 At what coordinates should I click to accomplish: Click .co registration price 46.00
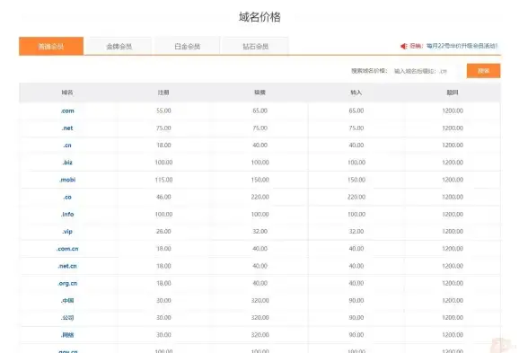pyautogui.click(x=163, y=197)
